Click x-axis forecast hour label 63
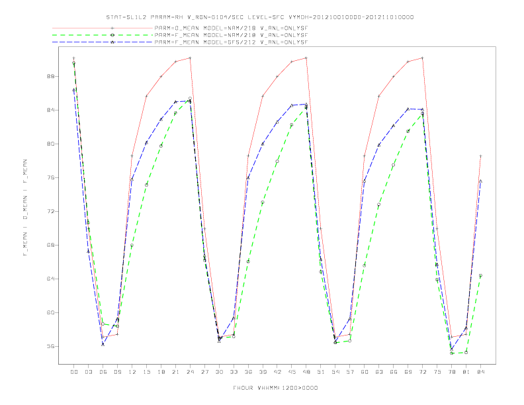Image resolution: width=524 pixels, height=405 pixels. click(x=379, y=372)
